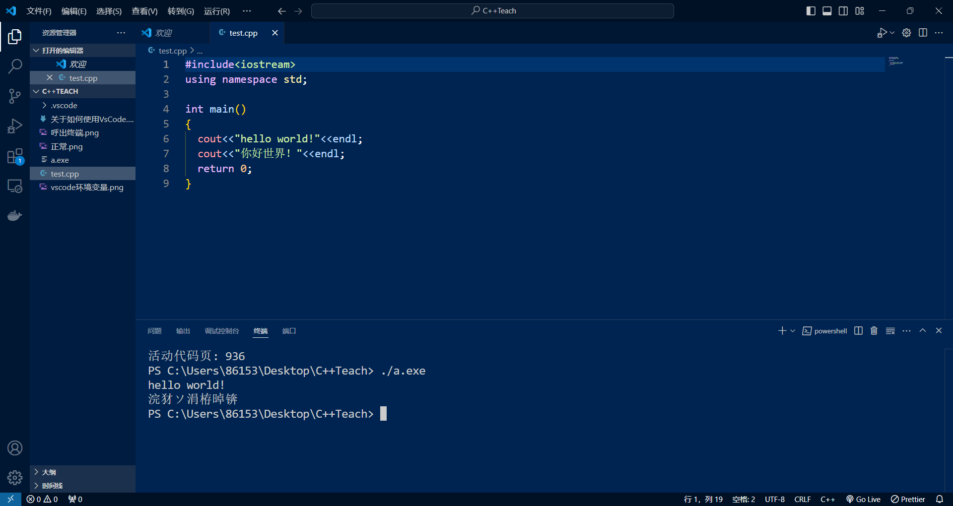Viewport: 953px width, 506px height.
Task: Open the new terminal launch profile dropdown
Action: point(793,331)
